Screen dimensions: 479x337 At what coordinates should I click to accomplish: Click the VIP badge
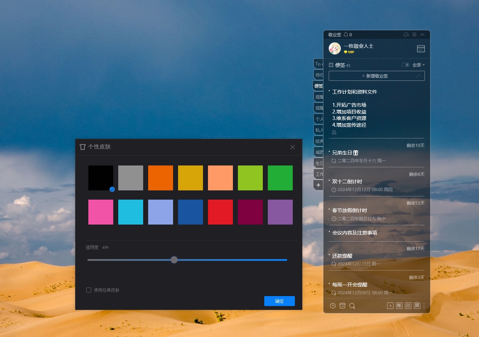[x=349, y=52]
